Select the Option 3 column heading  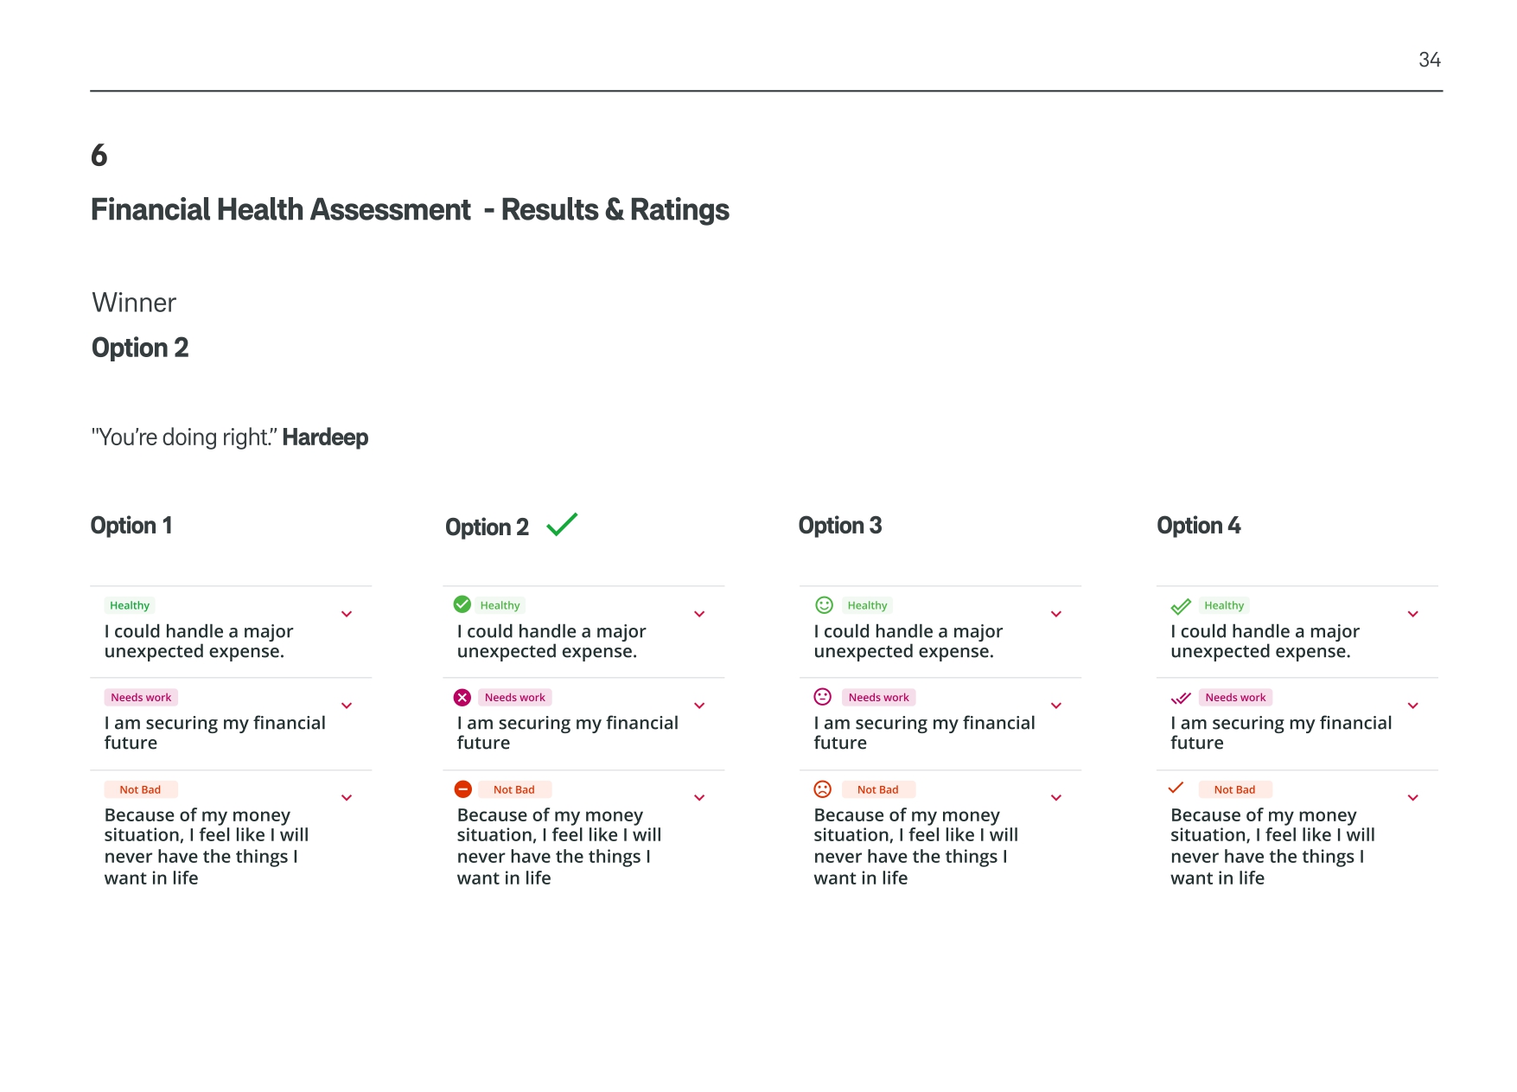(x=840, y=526)
